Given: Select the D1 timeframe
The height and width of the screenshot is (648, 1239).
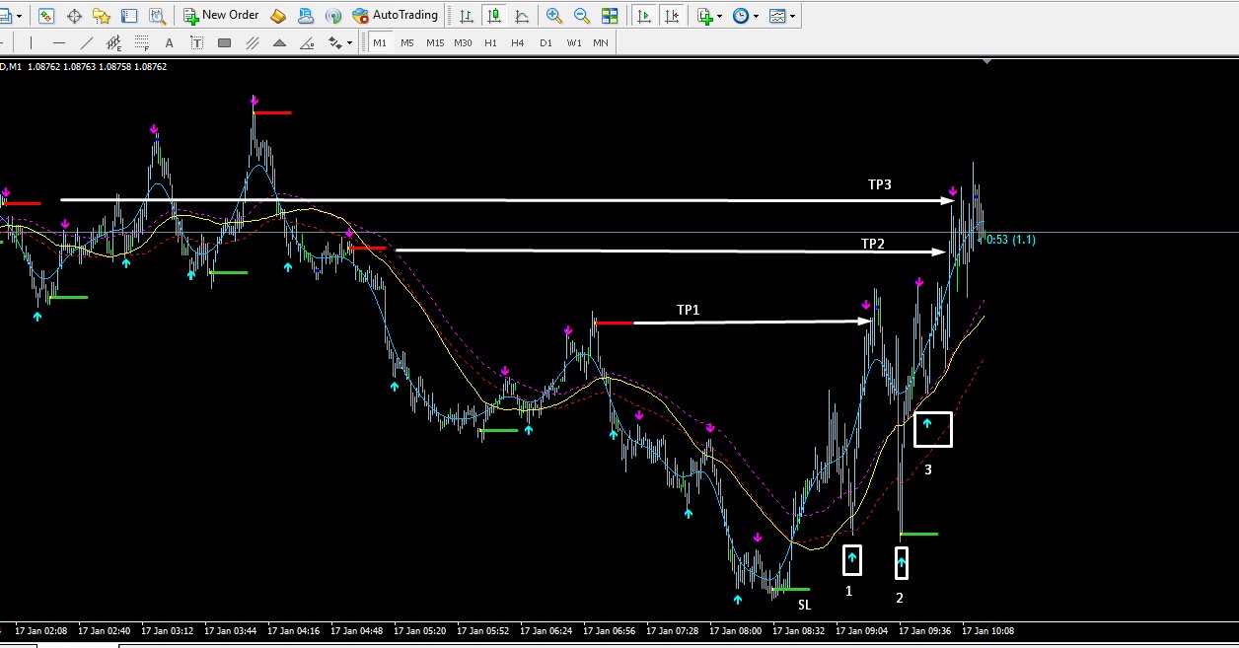Looking at the screenshot, I should 546,43.
